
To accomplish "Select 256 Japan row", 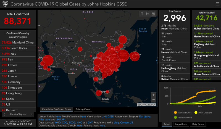I will [18, 71].
